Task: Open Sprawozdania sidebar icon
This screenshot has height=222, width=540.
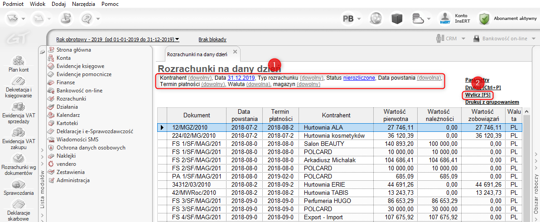Action: tap(18, 188)
